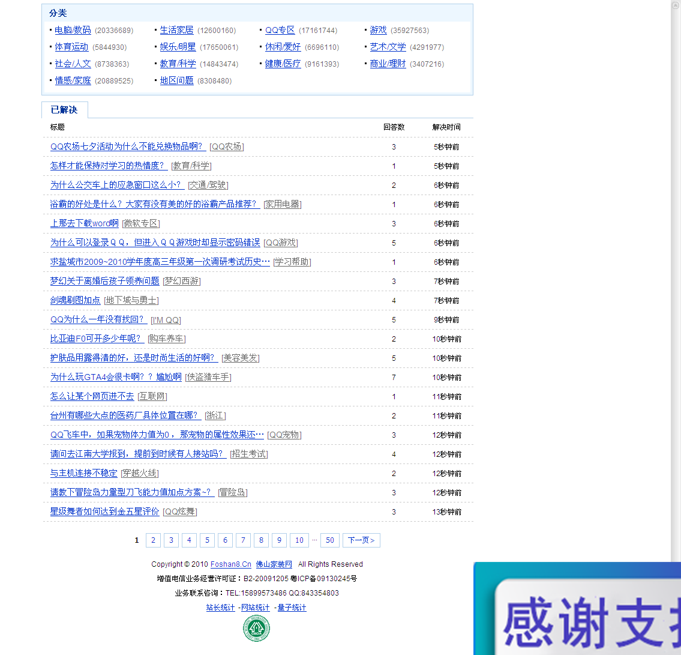The height and width of the screenshot is (655, 681).
Task: Jump to last page 50
Action: [330, 540]
